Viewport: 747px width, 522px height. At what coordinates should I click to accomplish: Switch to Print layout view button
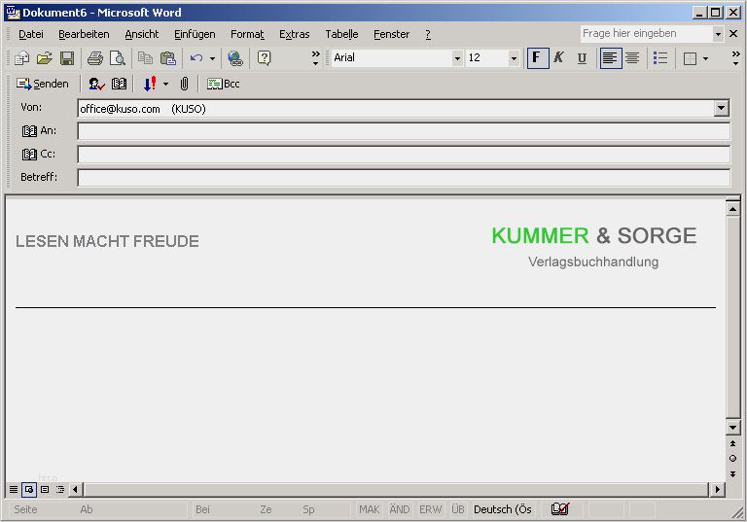point(45,489)
